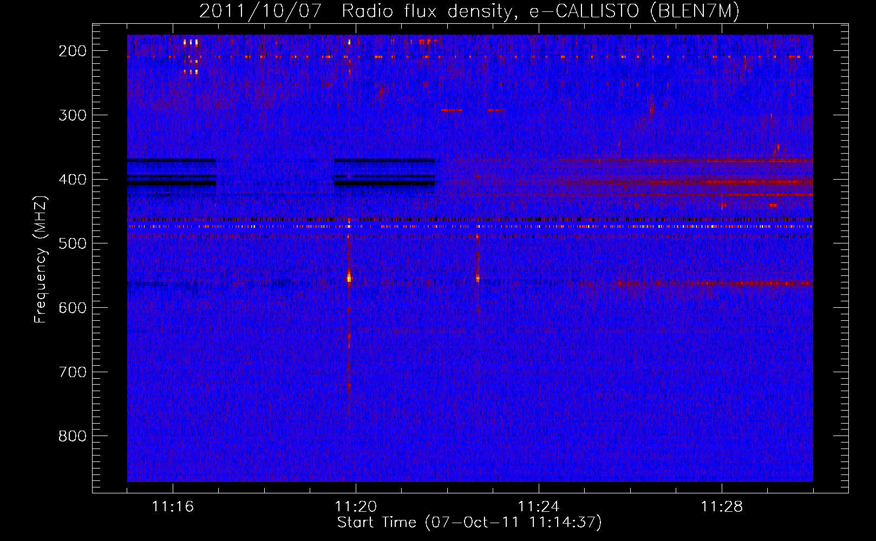Image resolution: width=876 pixels, height=541 pixels.
Task: Click the 11:28 time tick label
Action: tap(722, 507)
